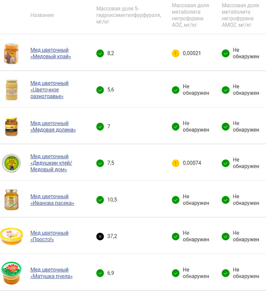Click the «Медовый край» jar thumbnail
The height and width of the screenshot is (293, 266).
[x=11, y=54]
